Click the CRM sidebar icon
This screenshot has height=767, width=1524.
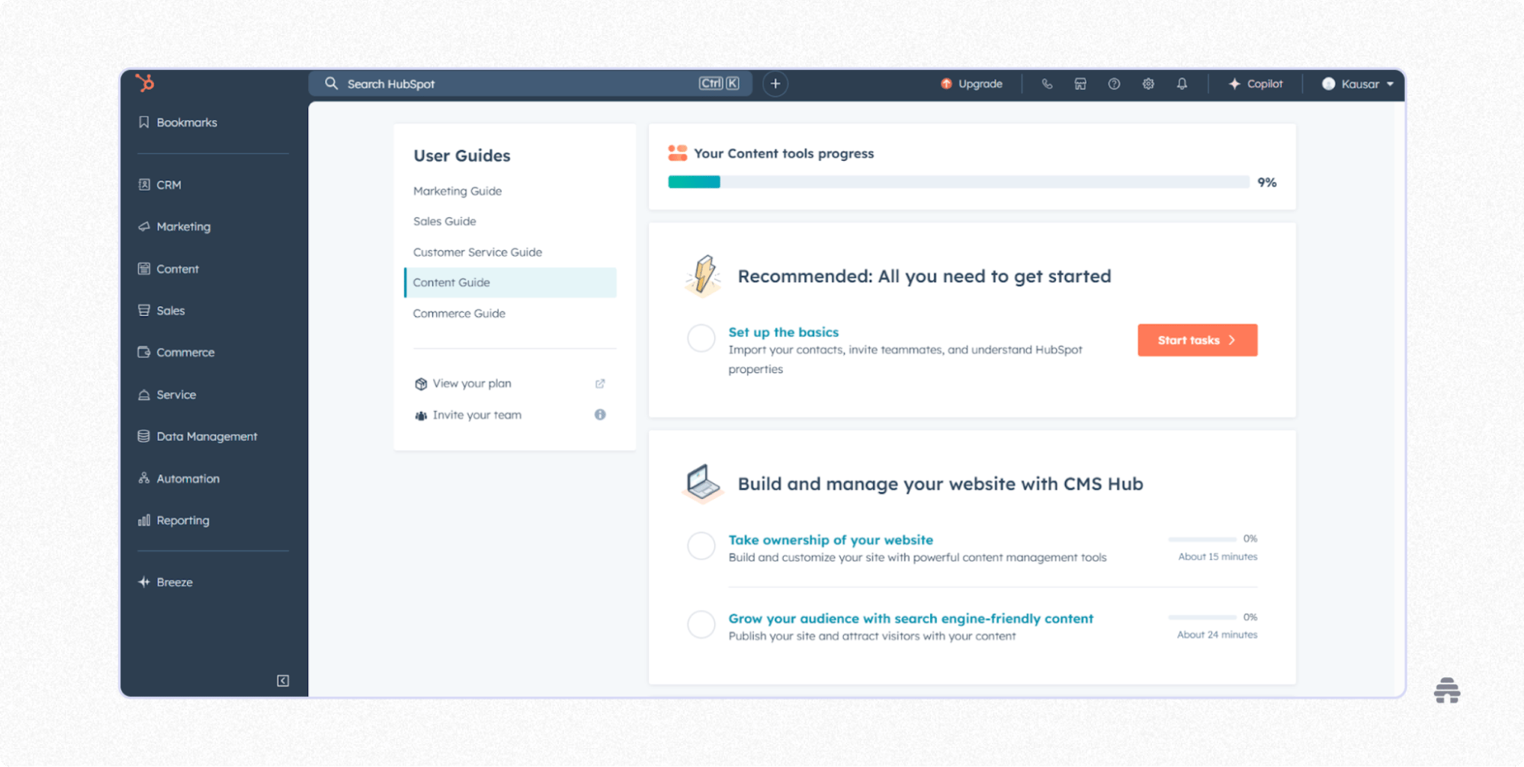(143, 184)
